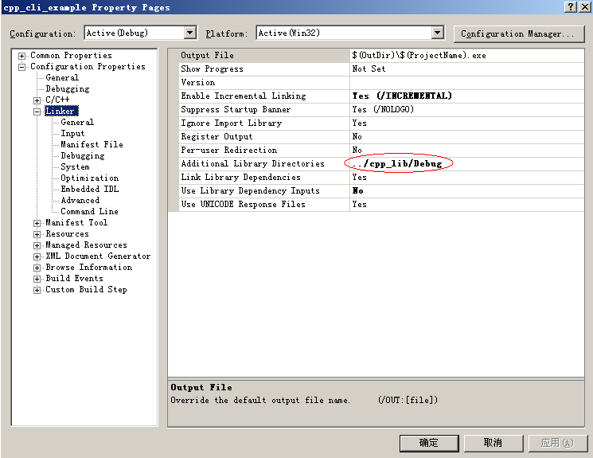The image size is (593, 458).
Task: Click the Additional Library Directories value field
Action: pos(466,164)
